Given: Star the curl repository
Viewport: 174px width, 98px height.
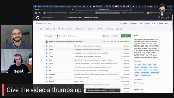Looking at the screenshot, I should (147, 24).
